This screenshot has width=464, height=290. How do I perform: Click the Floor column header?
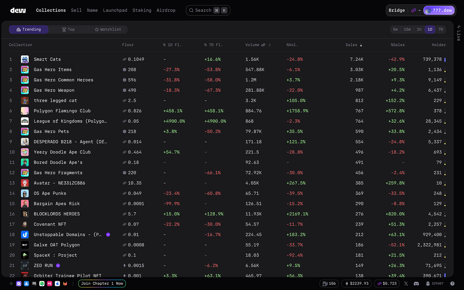pos(128,45)
